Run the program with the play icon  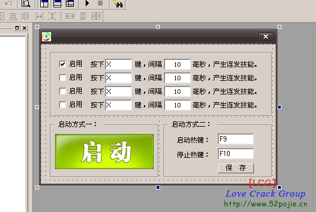(x=87, y=3)
